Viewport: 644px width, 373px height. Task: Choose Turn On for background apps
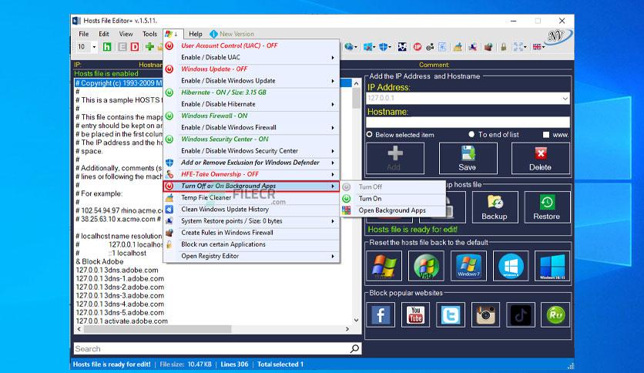[393, 198]
